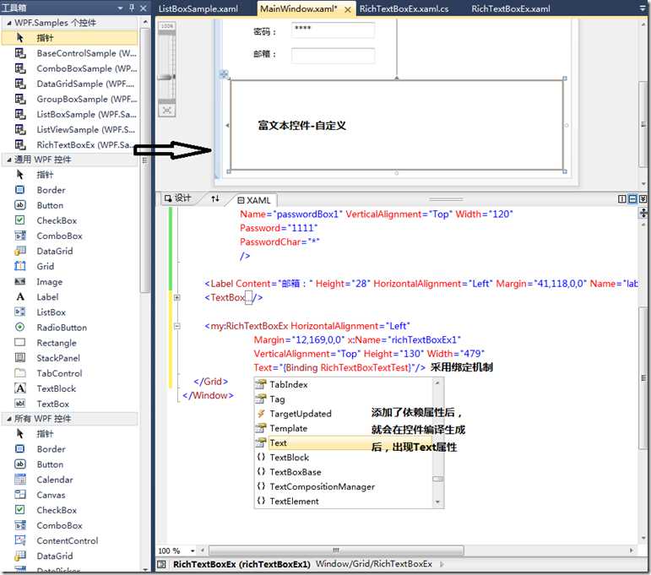Switch to vertical split view

(622, 199)
